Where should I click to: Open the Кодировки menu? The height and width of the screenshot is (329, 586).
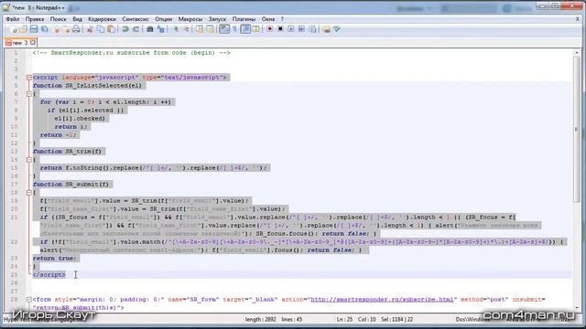(102, 19)
